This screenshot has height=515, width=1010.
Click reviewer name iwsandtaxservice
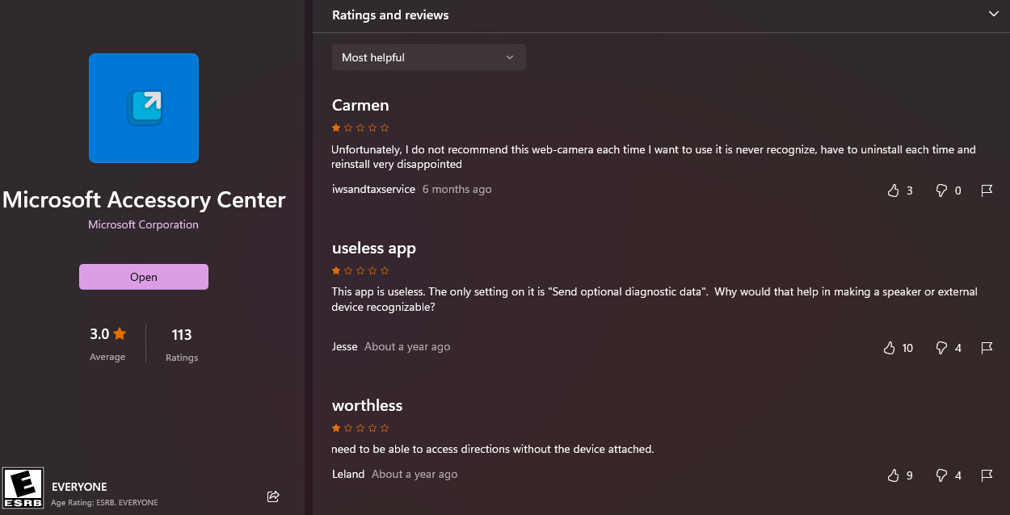[x=373, y=190]
